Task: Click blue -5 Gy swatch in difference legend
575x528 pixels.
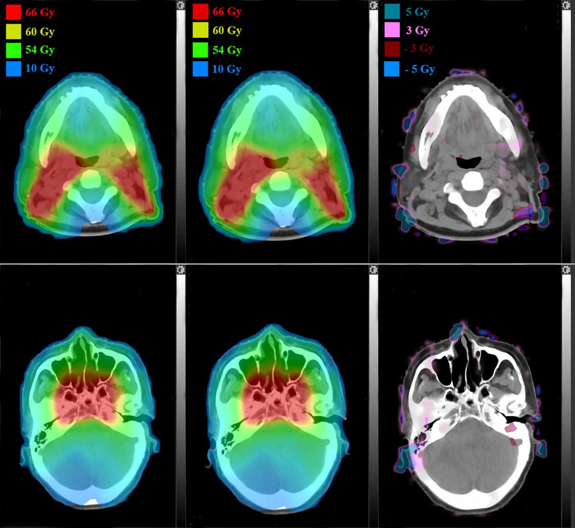Action: point(392,69)
